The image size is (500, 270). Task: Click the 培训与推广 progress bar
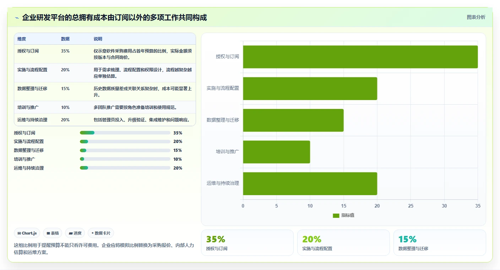[125, 159]
